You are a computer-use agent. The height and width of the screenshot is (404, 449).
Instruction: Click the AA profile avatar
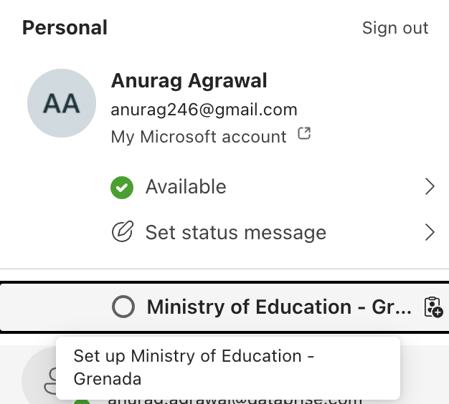tap(61, 104)
